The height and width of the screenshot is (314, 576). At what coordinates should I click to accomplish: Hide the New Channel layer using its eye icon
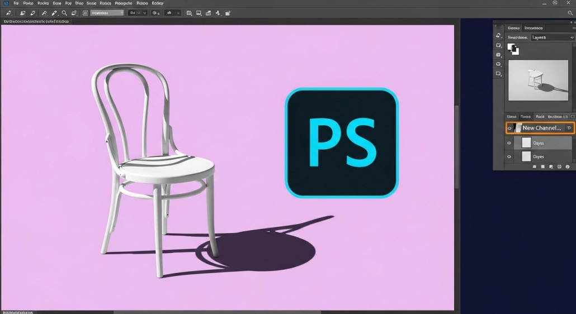[x=509, y=128]
